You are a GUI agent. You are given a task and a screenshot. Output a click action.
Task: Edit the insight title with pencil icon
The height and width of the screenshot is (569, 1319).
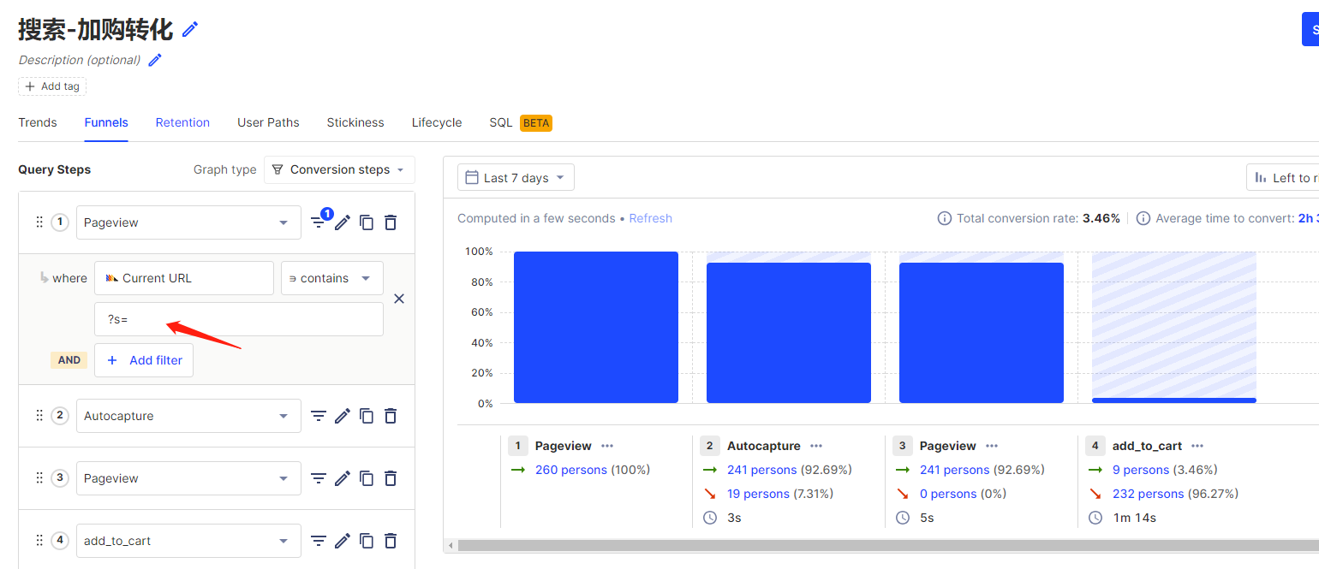[x=190, y=29]
